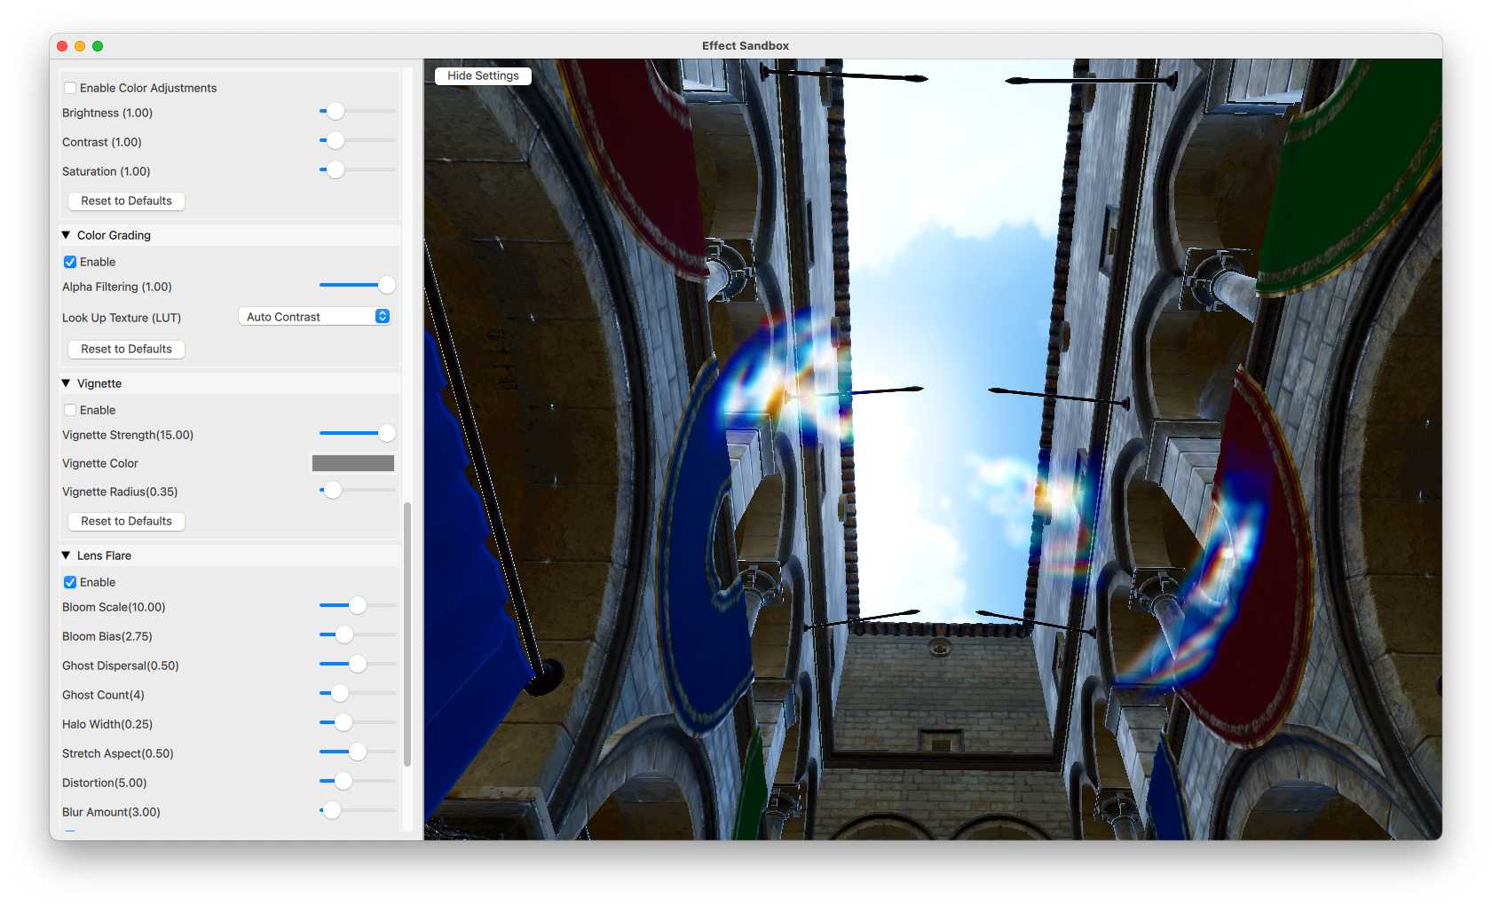Image resolution: width=1492 pixels, height=906 pixels.
Task: Disable the Color Grading effect
Action: pos(70,262)
